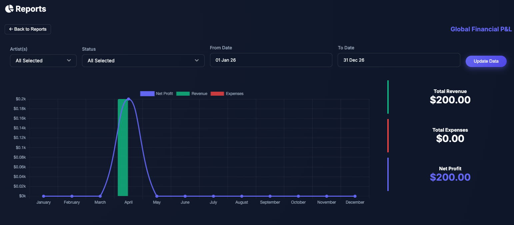This screenshot has height=225, width=514.
Task: Click the Net Profit legend label text
Action: click(x=164, y=94)
